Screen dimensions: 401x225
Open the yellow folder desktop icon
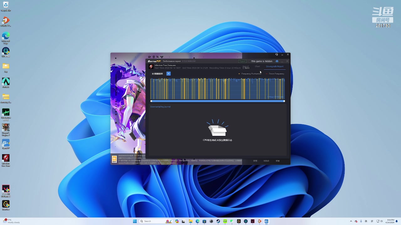[x=6, y=67]
